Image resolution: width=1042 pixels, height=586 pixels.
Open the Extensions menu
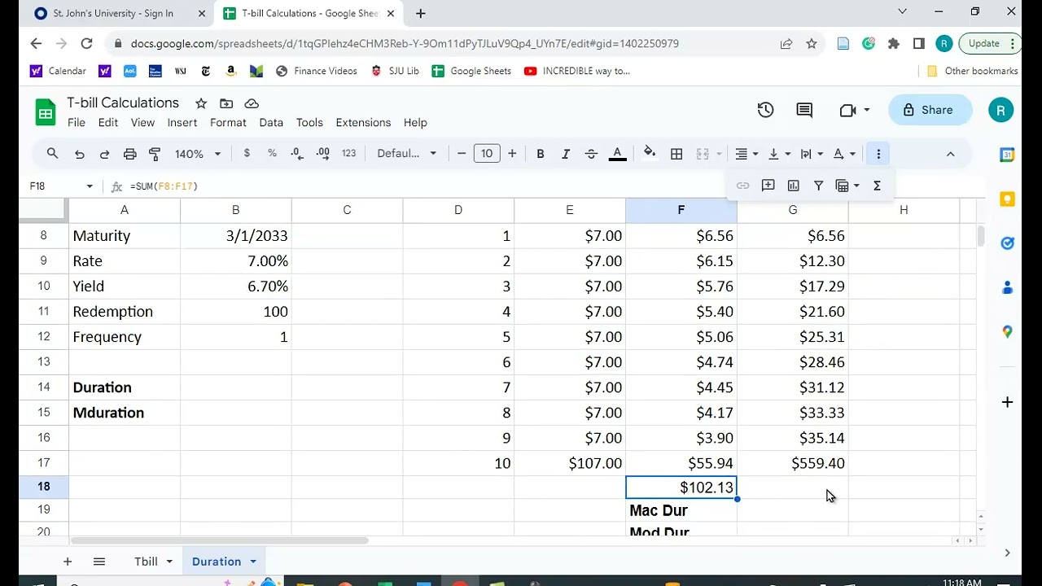(x=363, y=122)
